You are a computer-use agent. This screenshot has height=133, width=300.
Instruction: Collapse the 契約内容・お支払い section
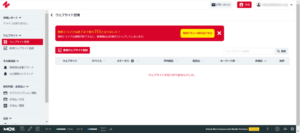[x=16, y=87]
